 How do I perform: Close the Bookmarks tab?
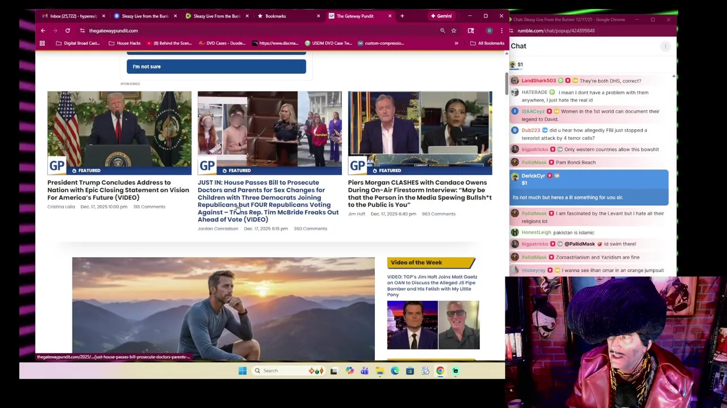pos(318,16)
